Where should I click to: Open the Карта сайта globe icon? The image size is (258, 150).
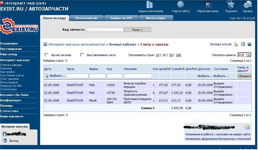(x=181, y=4)
